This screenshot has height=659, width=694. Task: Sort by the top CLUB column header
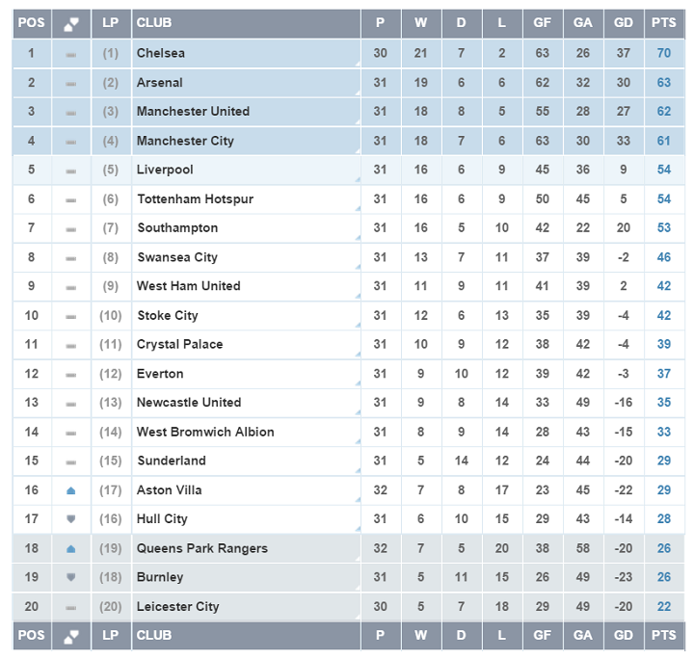point(154,23)
